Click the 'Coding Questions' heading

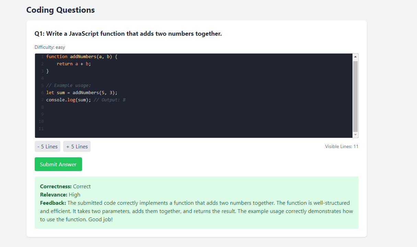[x=60, y=10]
